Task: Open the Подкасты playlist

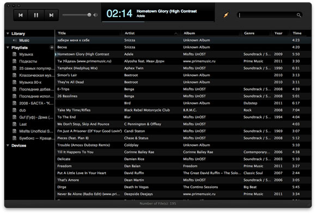Action: [x=29, y=61]
